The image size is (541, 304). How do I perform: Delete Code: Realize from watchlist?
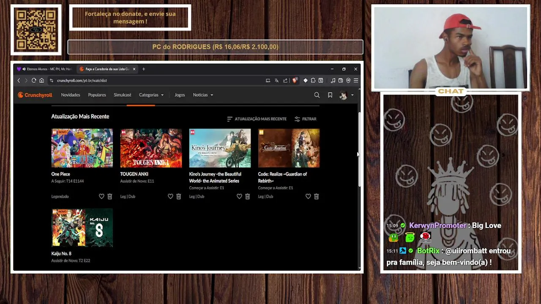pyautogui.click(x=317, y=196)
